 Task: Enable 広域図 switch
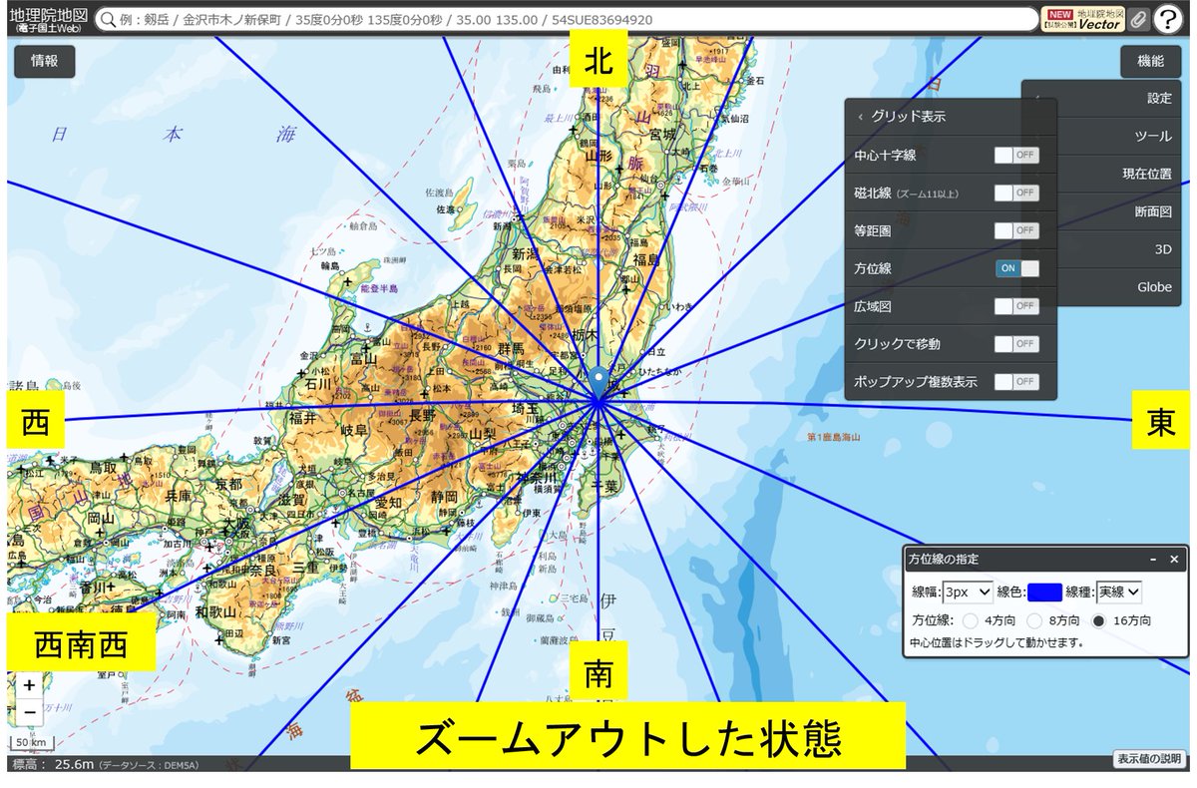[x=1016, y=306]
